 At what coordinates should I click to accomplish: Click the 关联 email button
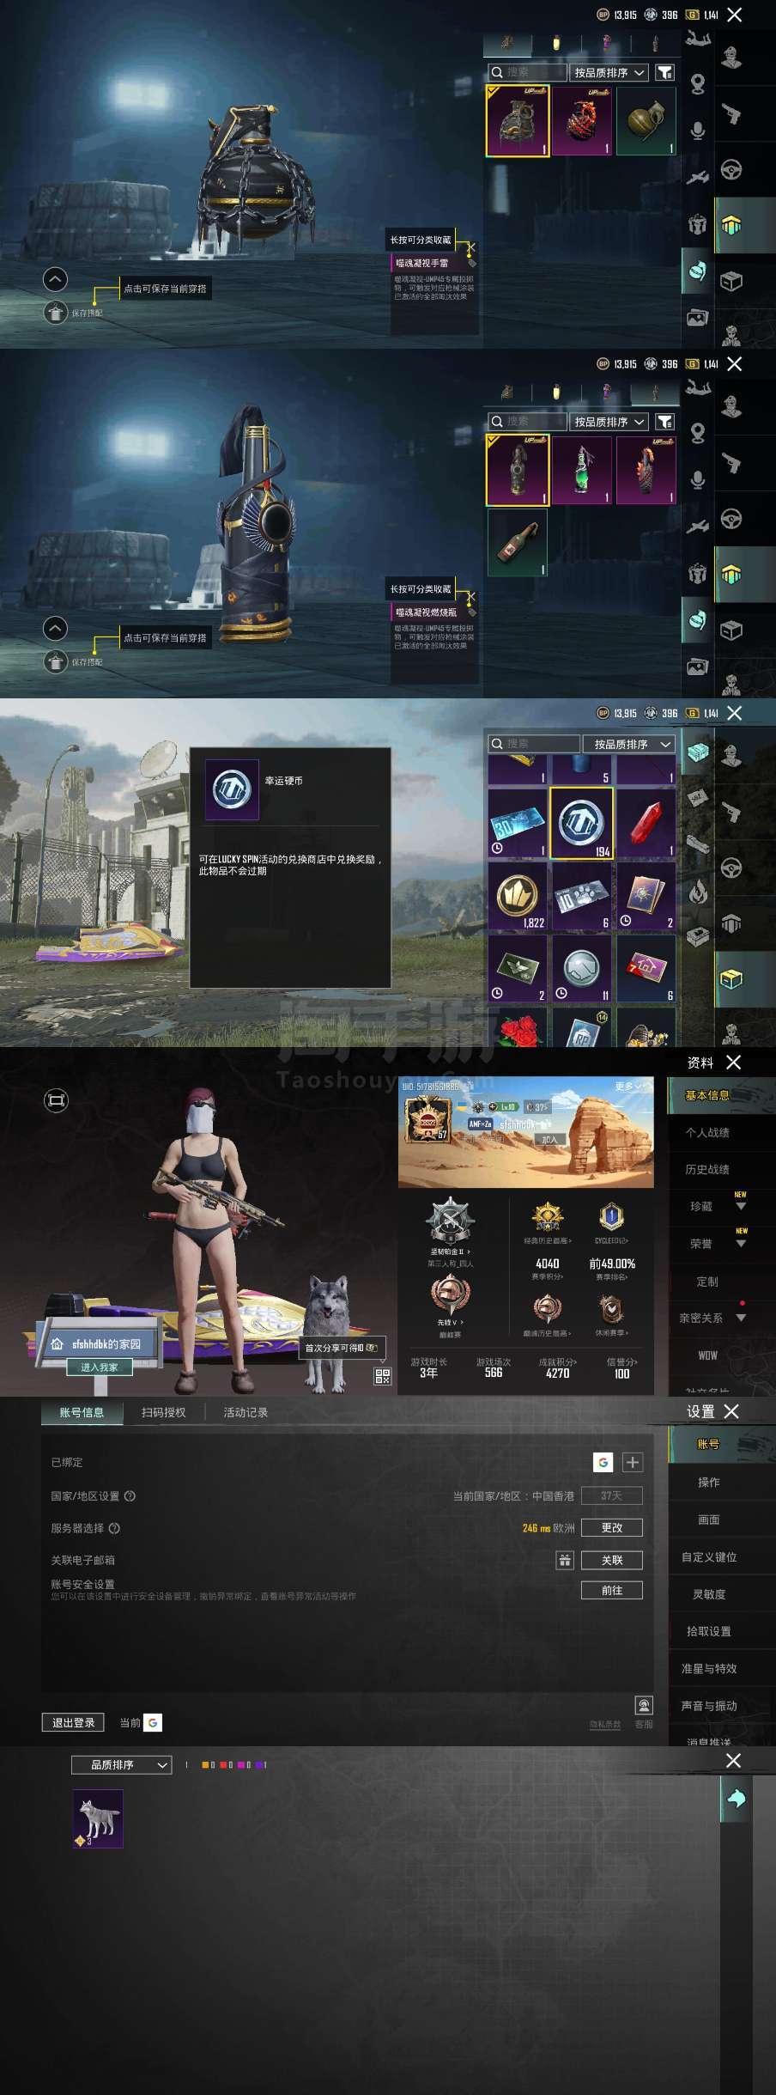(x=612, y=1560)
